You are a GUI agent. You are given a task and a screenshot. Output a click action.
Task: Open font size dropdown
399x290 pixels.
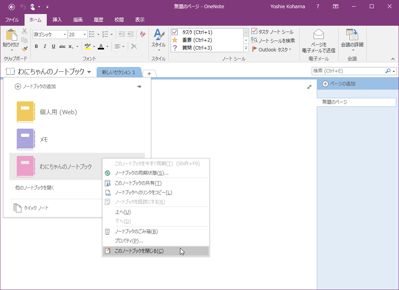85,34
